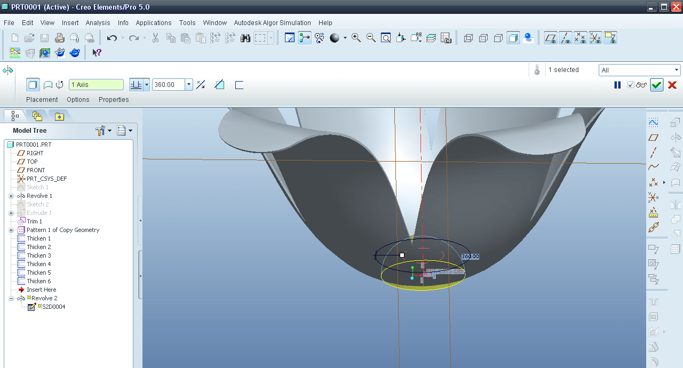Open the model tree show dropdown
The width and height of the screenshot is (683, 368).
point(125,130)
